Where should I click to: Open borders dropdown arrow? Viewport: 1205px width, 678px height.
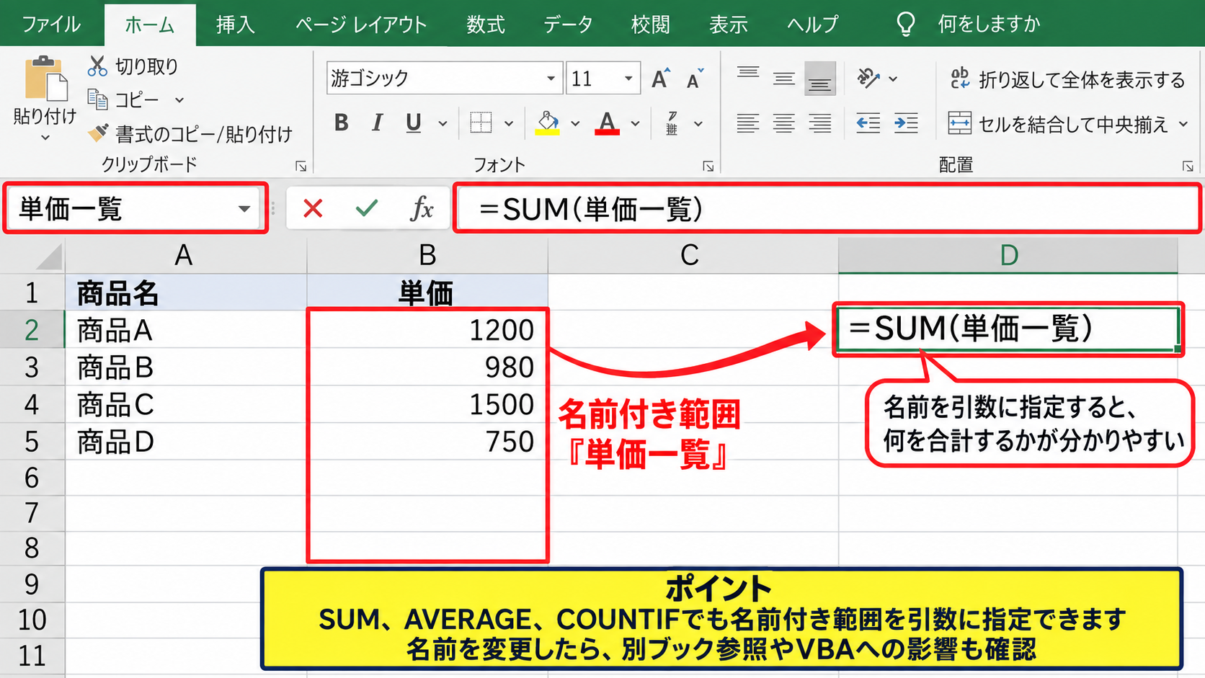(x=509, y=124)
